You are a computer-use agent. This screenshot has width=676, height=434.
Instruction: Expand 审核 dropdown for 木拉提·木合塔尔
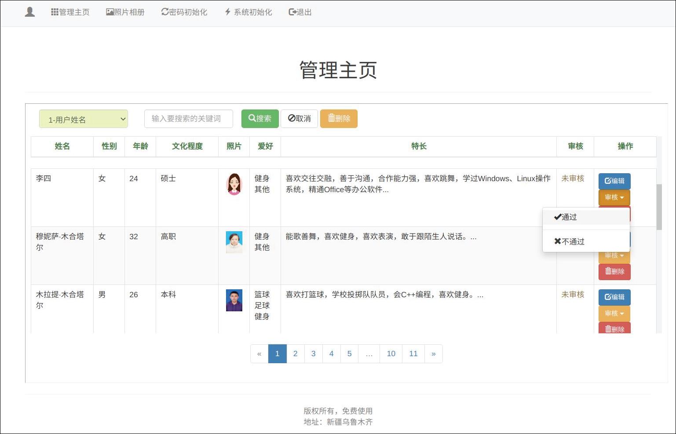click(x=614, y=314)
